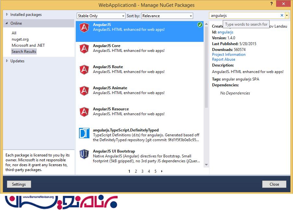293x210 pixels.
Task: Expand the Installed packages section
Action: click(x=7, y=15)
